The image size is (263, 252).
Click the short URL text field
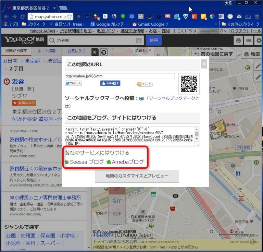[120, 76]
